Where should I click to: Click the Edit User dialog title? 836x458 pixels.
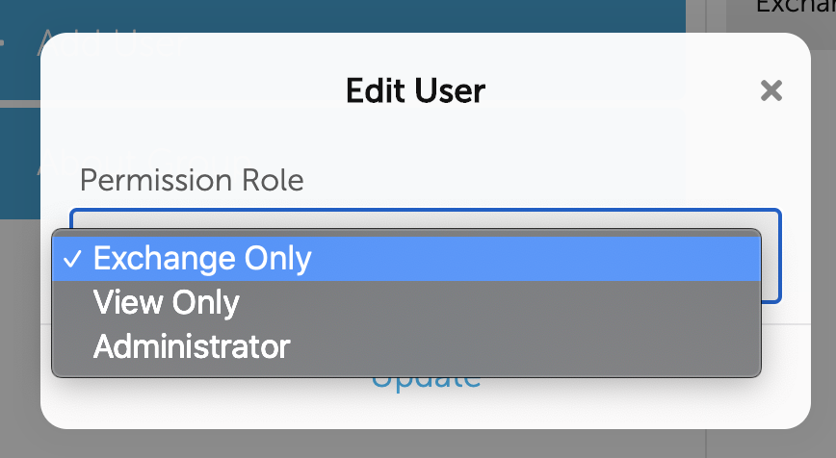(x=415, y=91)
